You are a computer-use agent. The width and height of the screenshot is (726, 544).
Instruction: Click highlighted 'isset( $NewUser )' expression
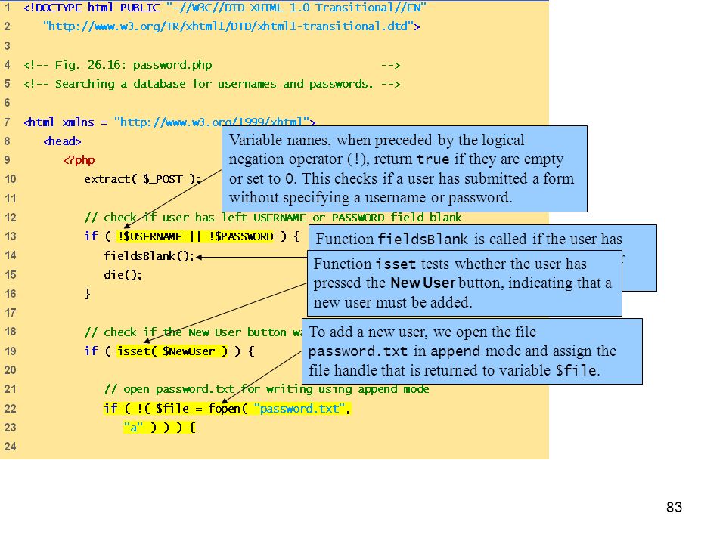[172, 351]
